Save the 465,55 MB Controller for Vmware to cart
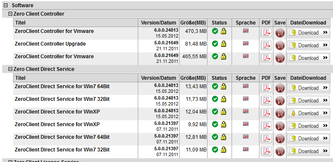The image size is (333, 162). (280, 58)
